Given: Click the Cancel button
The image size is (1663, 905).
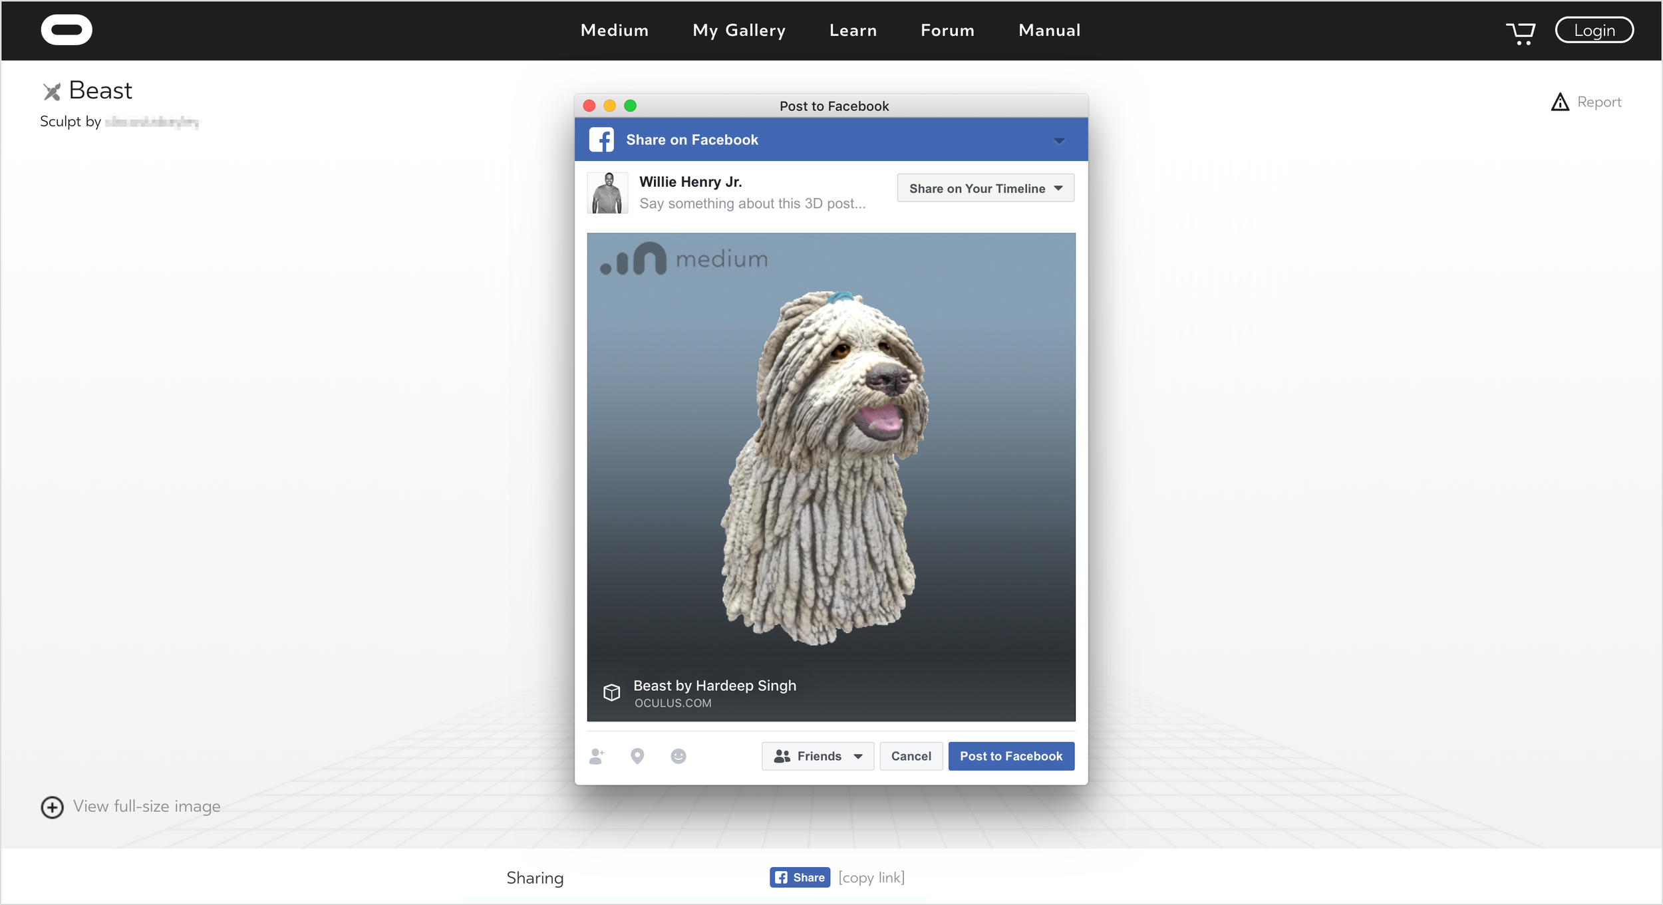Looking at the screenshot, I should point(911,756).
